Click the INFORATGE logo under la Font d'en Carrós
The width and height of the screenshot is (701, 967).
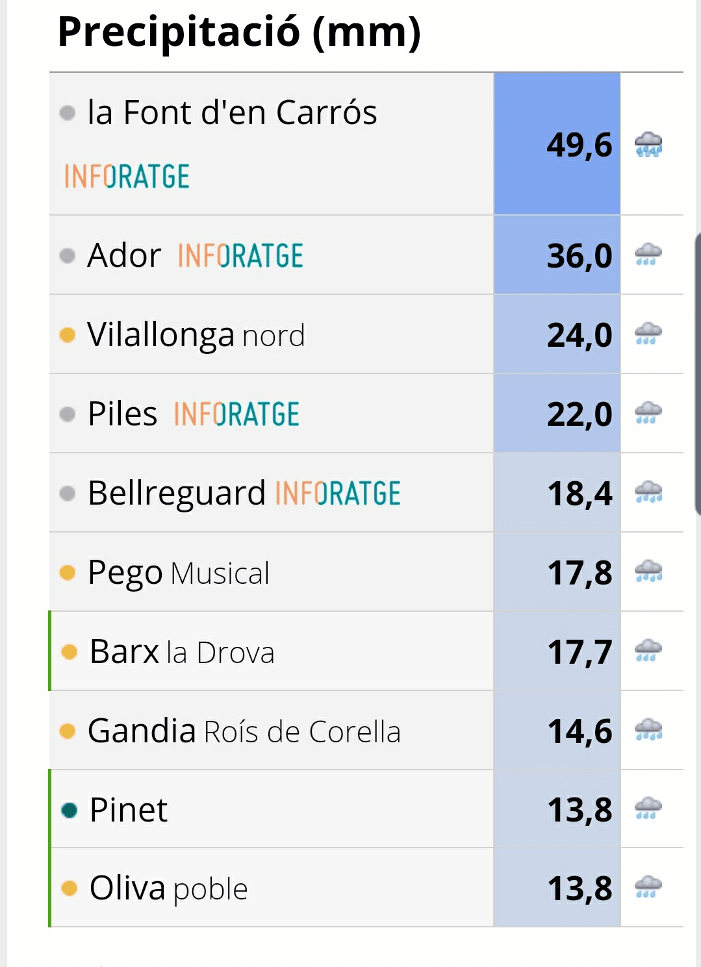(x=127, y=176)
